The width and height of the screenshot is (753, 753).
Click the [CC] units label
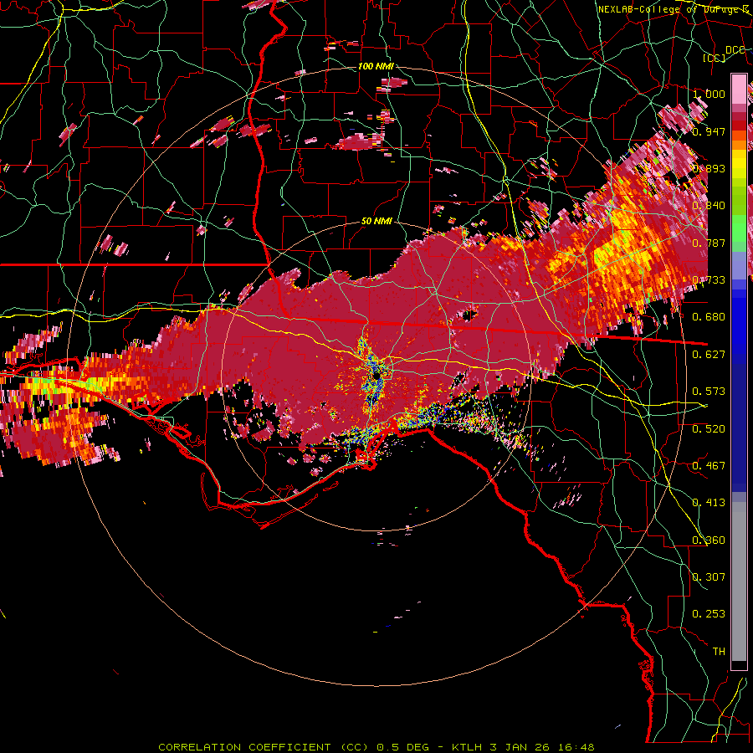714,58
